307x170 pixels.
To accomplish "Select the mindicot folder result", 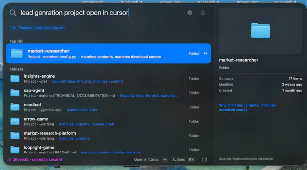I will click(x=108, y=107).
